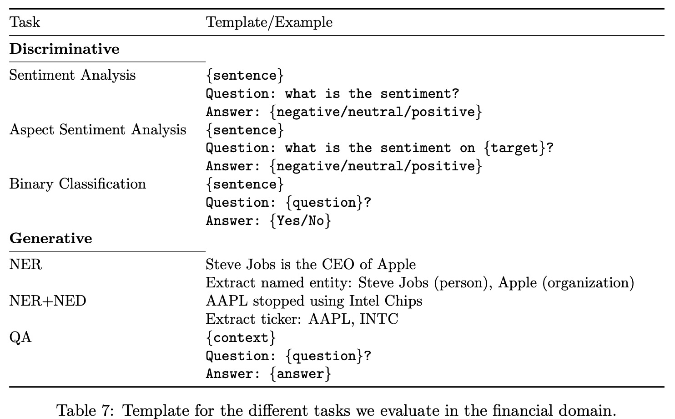Click "Question: what is the sentiment?" line
The width and height of the screenshot is (675, 419).
click(332, 94)
